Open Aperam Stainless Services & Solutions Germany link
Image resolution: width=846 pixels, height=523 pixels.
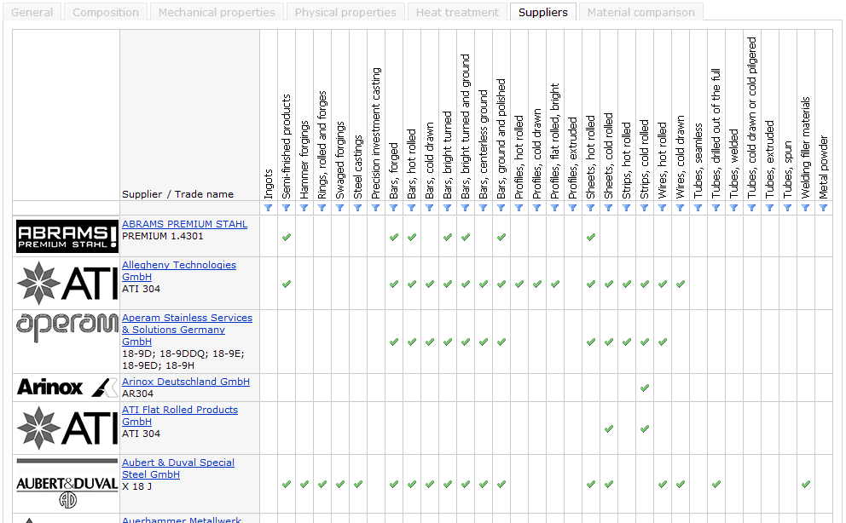pyautogui.click(x=188, y=330)
